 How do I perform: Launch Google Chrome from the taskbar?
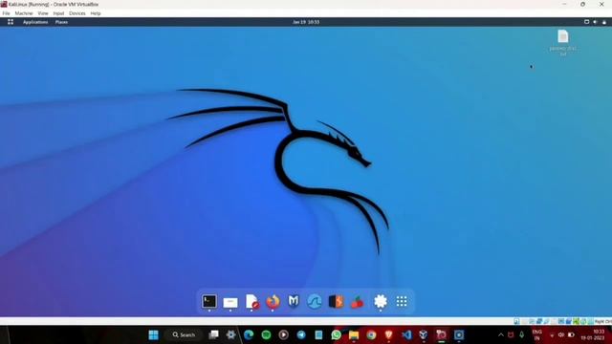[x=371, y=335]
